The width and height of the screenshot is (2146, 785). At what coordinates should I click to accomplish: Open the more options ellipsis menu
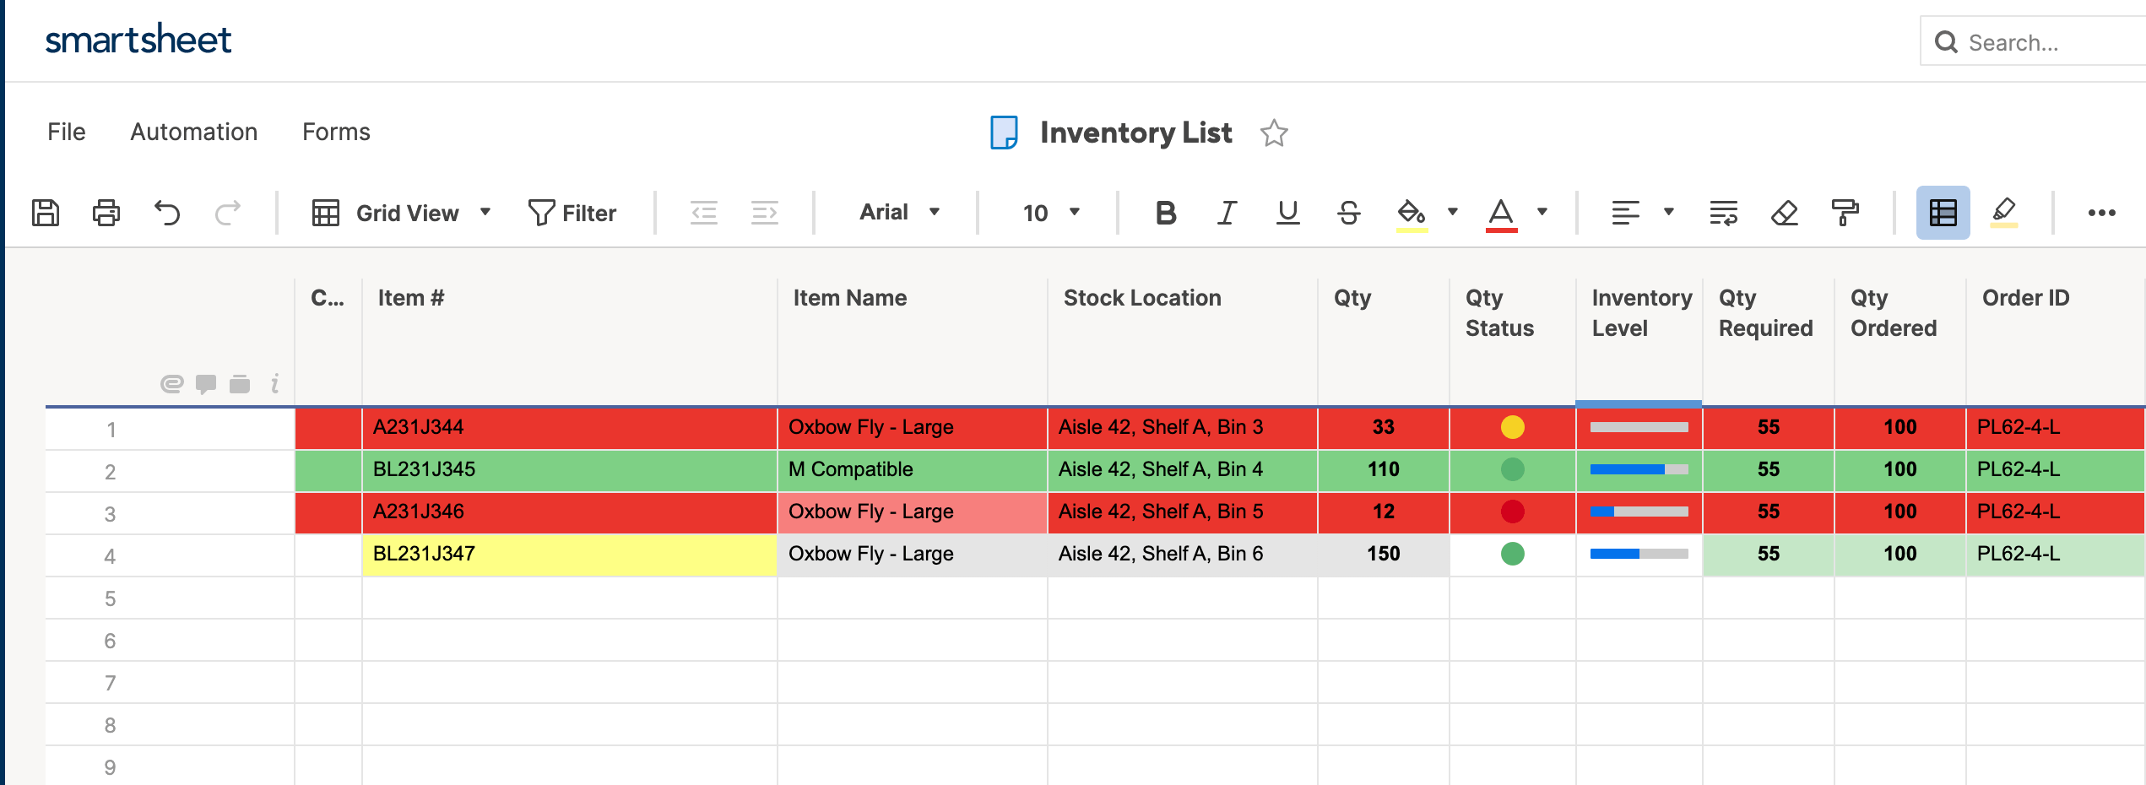tap(2101, 213)
